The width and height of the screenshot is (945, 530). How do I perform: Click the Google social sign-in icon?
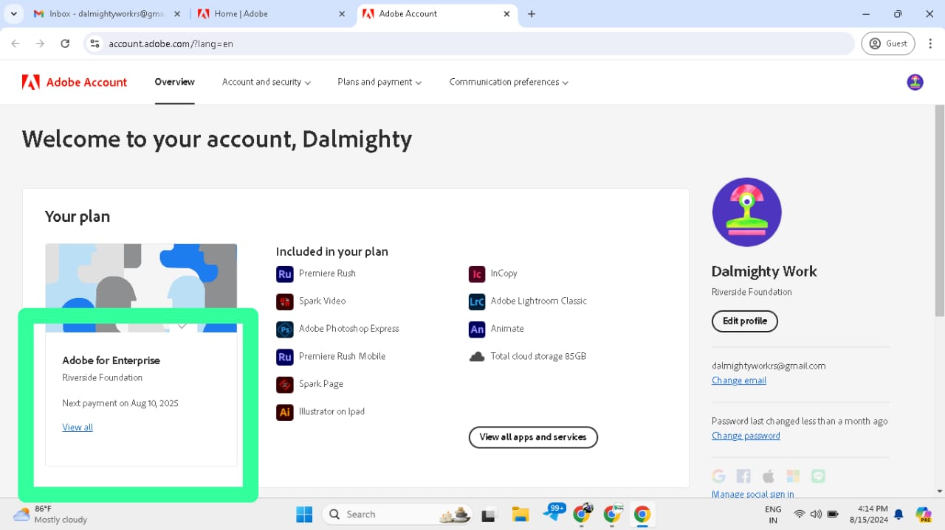(x=718, y=476)
